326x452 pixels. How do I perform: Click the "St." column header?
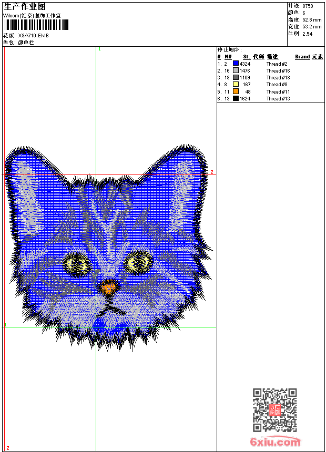(247, 57)
